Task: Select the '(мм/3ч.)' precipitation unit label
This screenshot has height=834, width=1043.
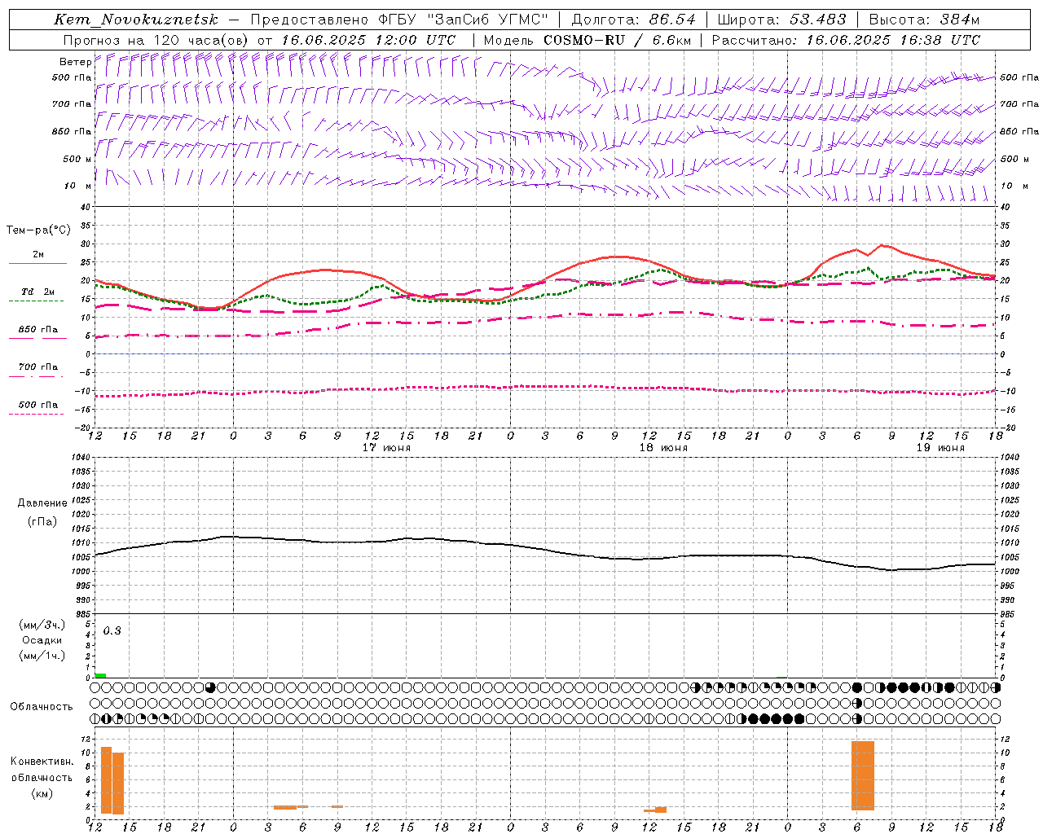Action: coord(42,625)
